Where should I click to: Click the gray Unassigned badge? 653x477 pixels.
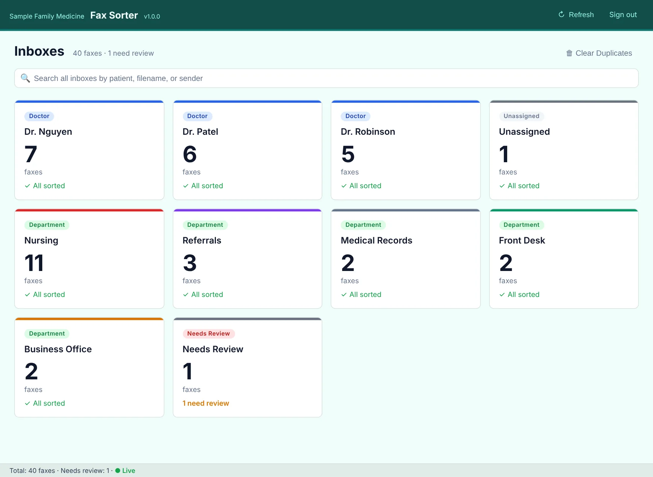coord(521,116)
